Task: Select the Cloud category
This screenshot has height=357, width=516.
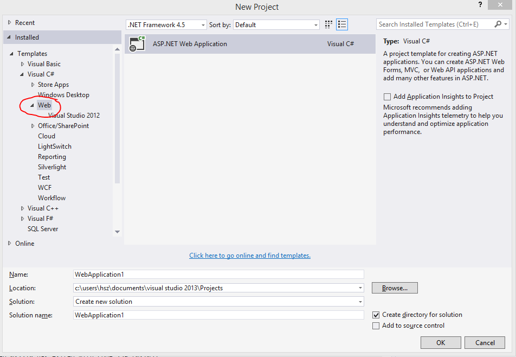Action: coord(47,136)
